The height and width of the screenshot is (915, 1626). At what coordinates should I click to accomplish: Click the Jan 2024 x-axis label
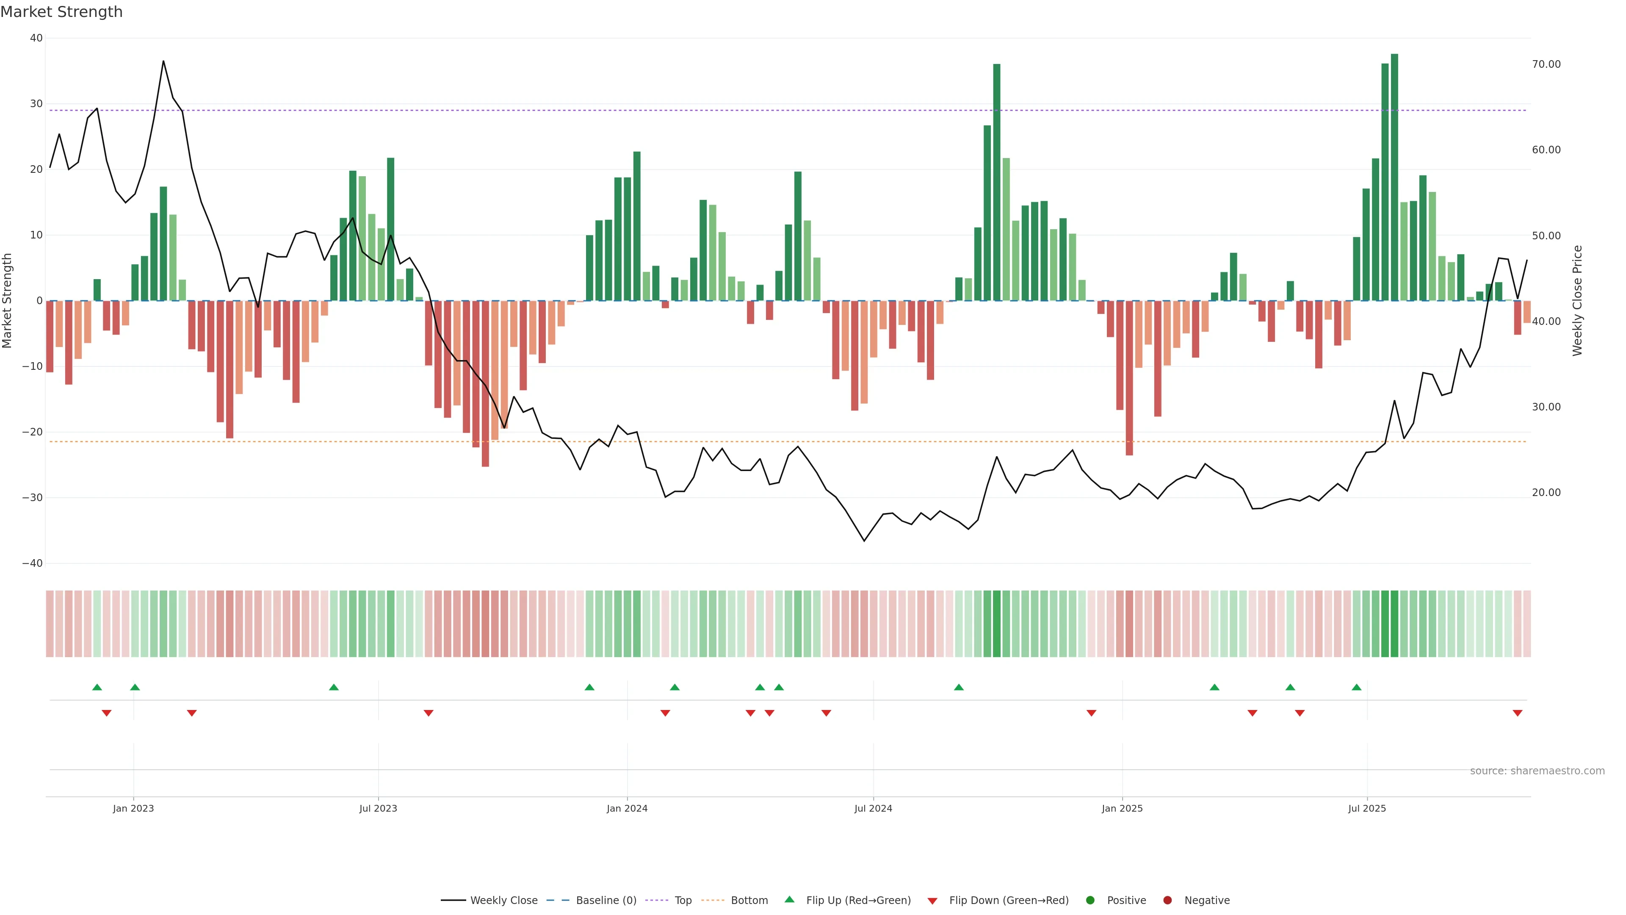(627, 808)
